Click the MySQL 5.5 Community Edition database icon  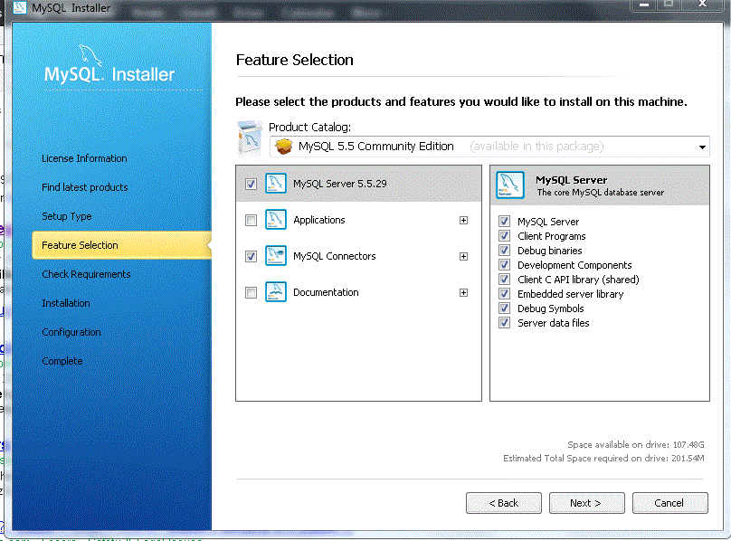[286, 146]
